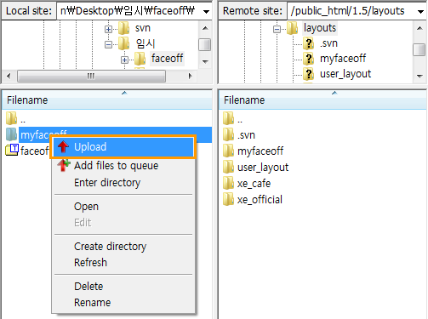Screen dimensions: 428x319
Task: Click the local tree horizontal scrollbar thumb
Action: [x=91, y=76]
